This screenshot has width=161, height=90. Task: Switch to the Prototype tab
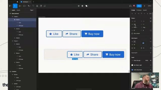tap(139, 10)
